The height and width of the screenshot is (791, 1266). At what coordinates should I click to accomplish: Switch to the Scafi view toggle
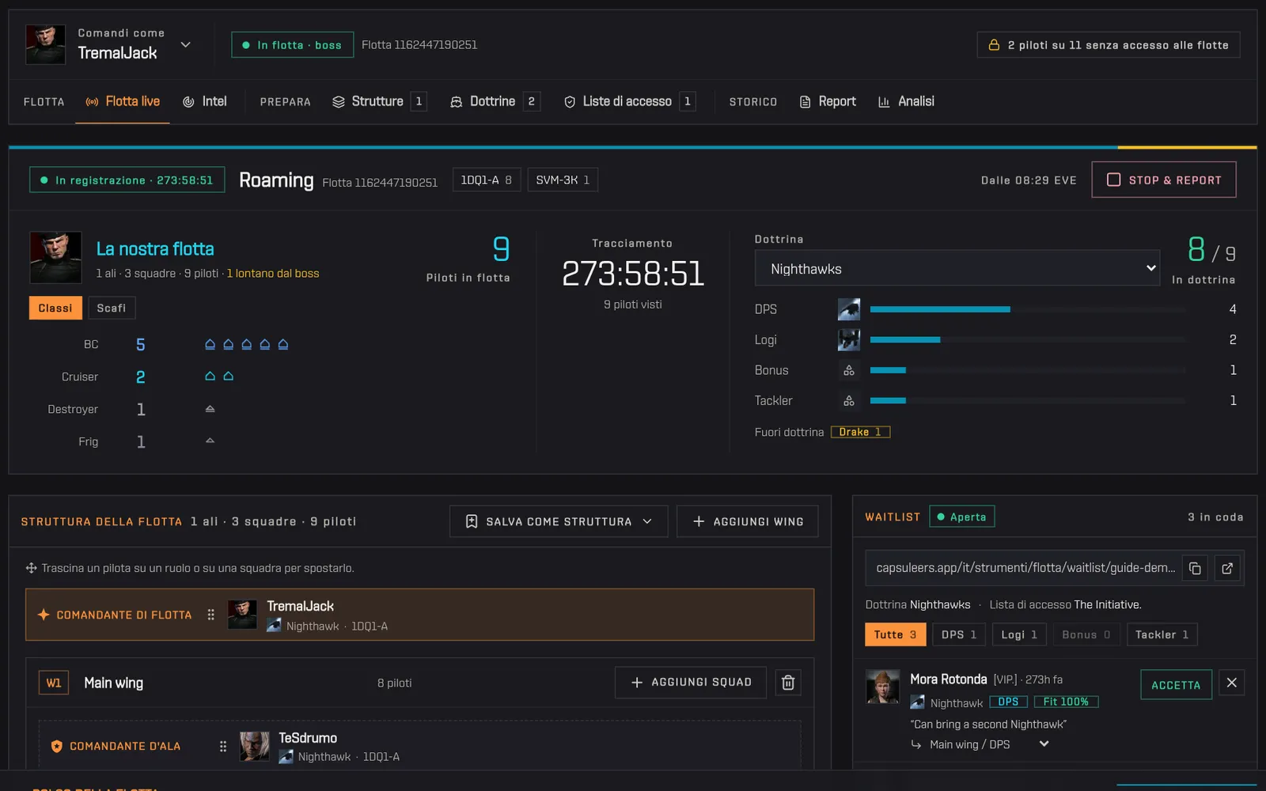[x=112, y=308]
